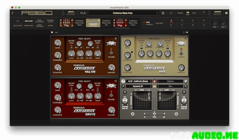Switch to the EQ & FILTER category

point(17,25)
